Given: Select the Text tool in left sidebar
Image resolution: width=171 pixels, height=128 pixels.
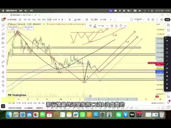Looking at the screenshot, I should click(x=3, y=52).
